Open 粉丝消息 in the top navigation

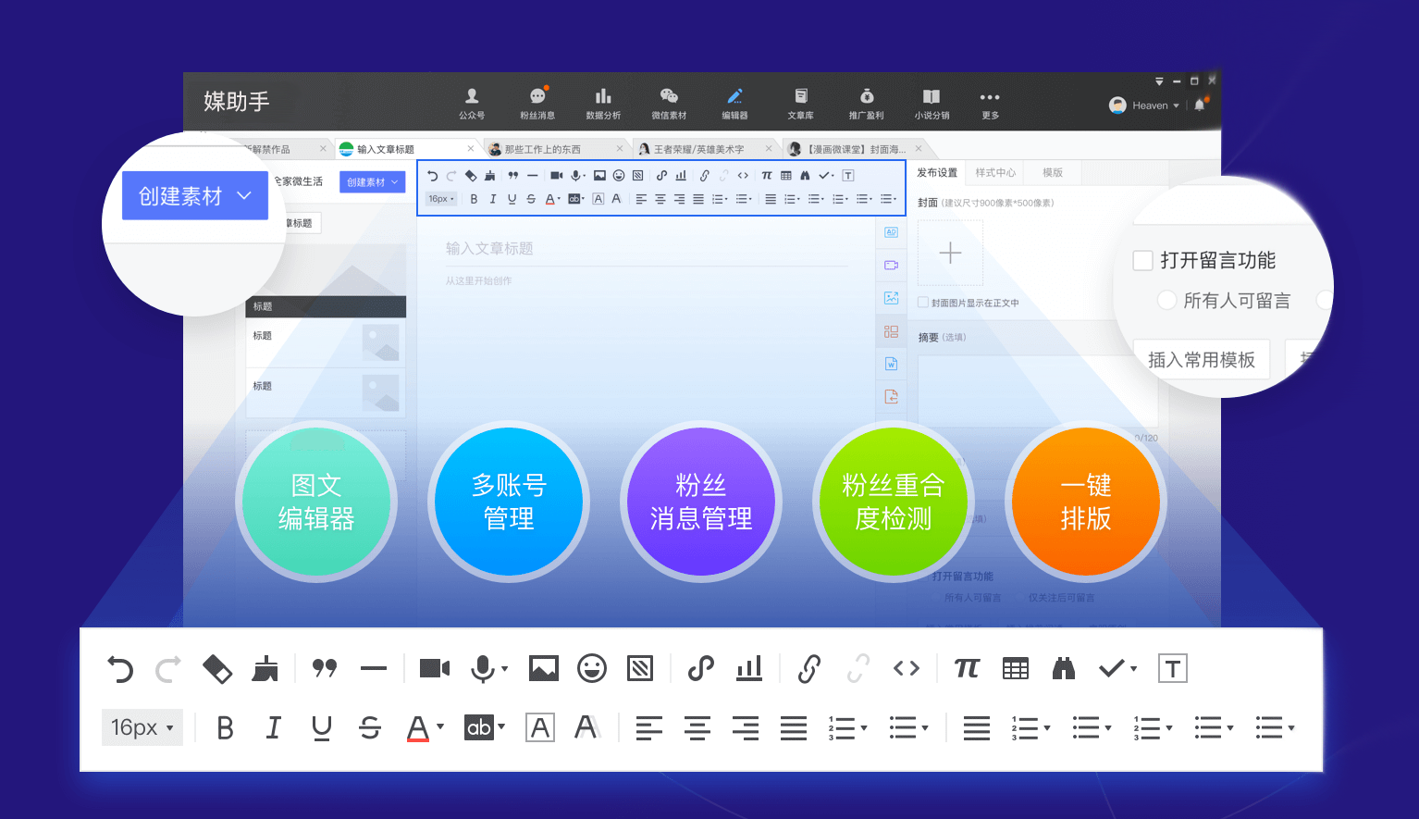pyautogui.click(x=537, y=105)
